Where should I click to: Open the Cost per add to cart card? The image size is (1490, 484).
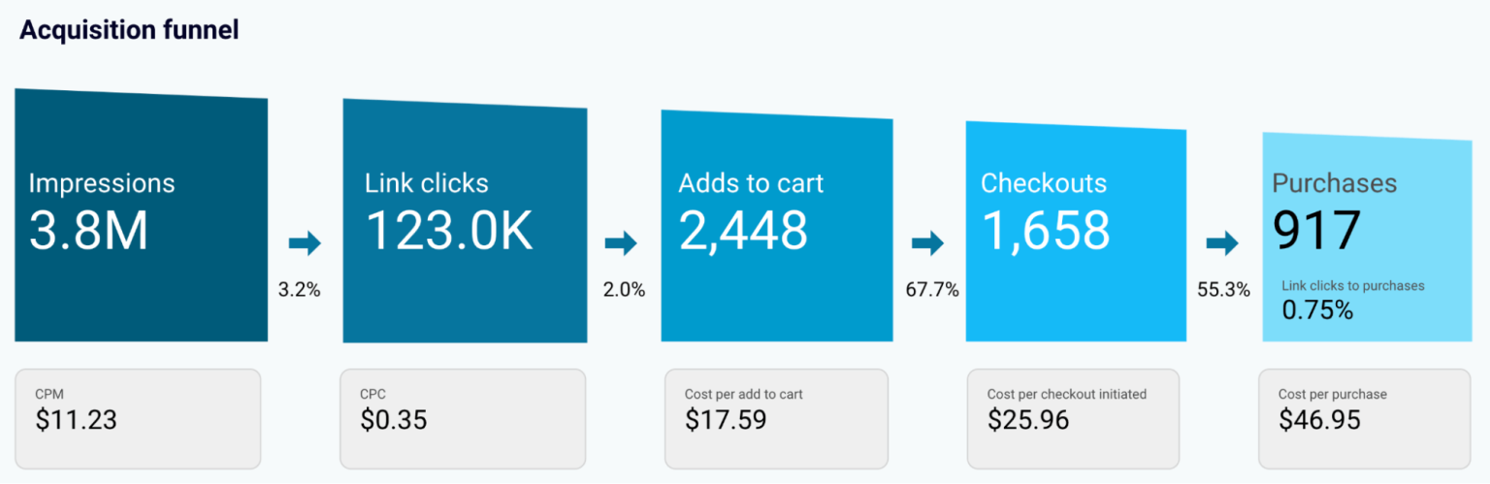tap(776, 418)
